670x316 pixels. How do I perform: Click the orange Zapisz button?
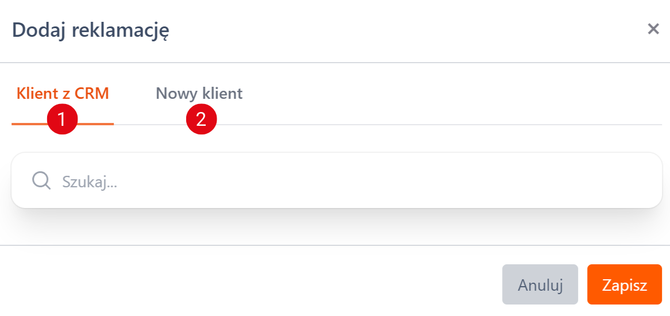click(624, 284)
